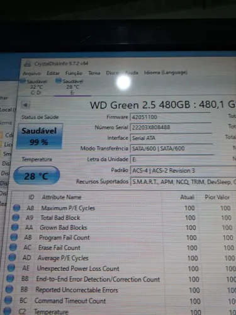Open the Editar menu
The height and width of the screenshot is (315, 236).
pos(53,73)
